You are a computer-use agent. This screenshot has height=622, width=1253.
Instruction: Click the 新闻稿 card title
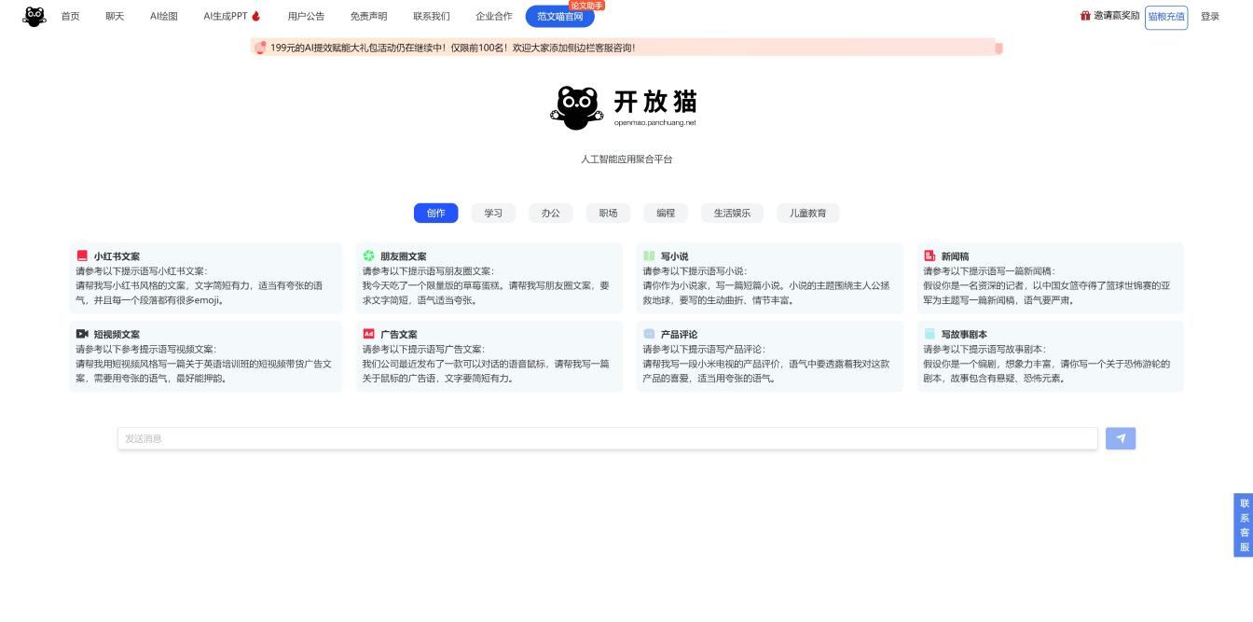pyautogui.click(x=955, y=256)
